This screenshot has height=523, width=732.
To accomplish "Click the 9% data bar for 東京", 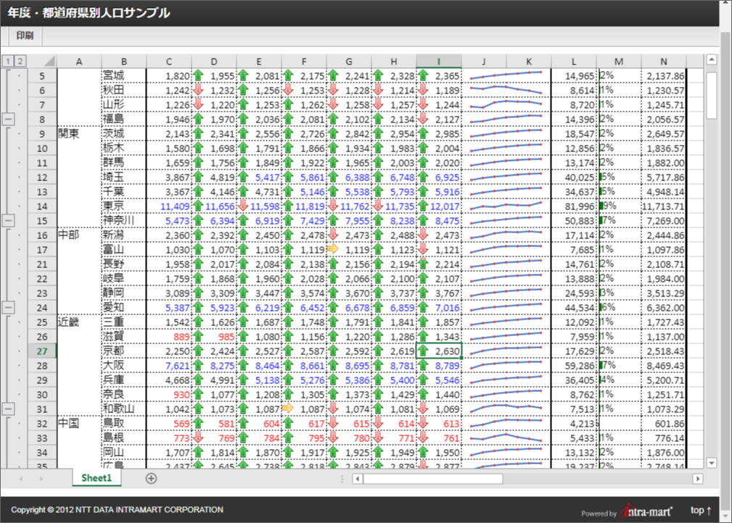I will pos(619,206).
